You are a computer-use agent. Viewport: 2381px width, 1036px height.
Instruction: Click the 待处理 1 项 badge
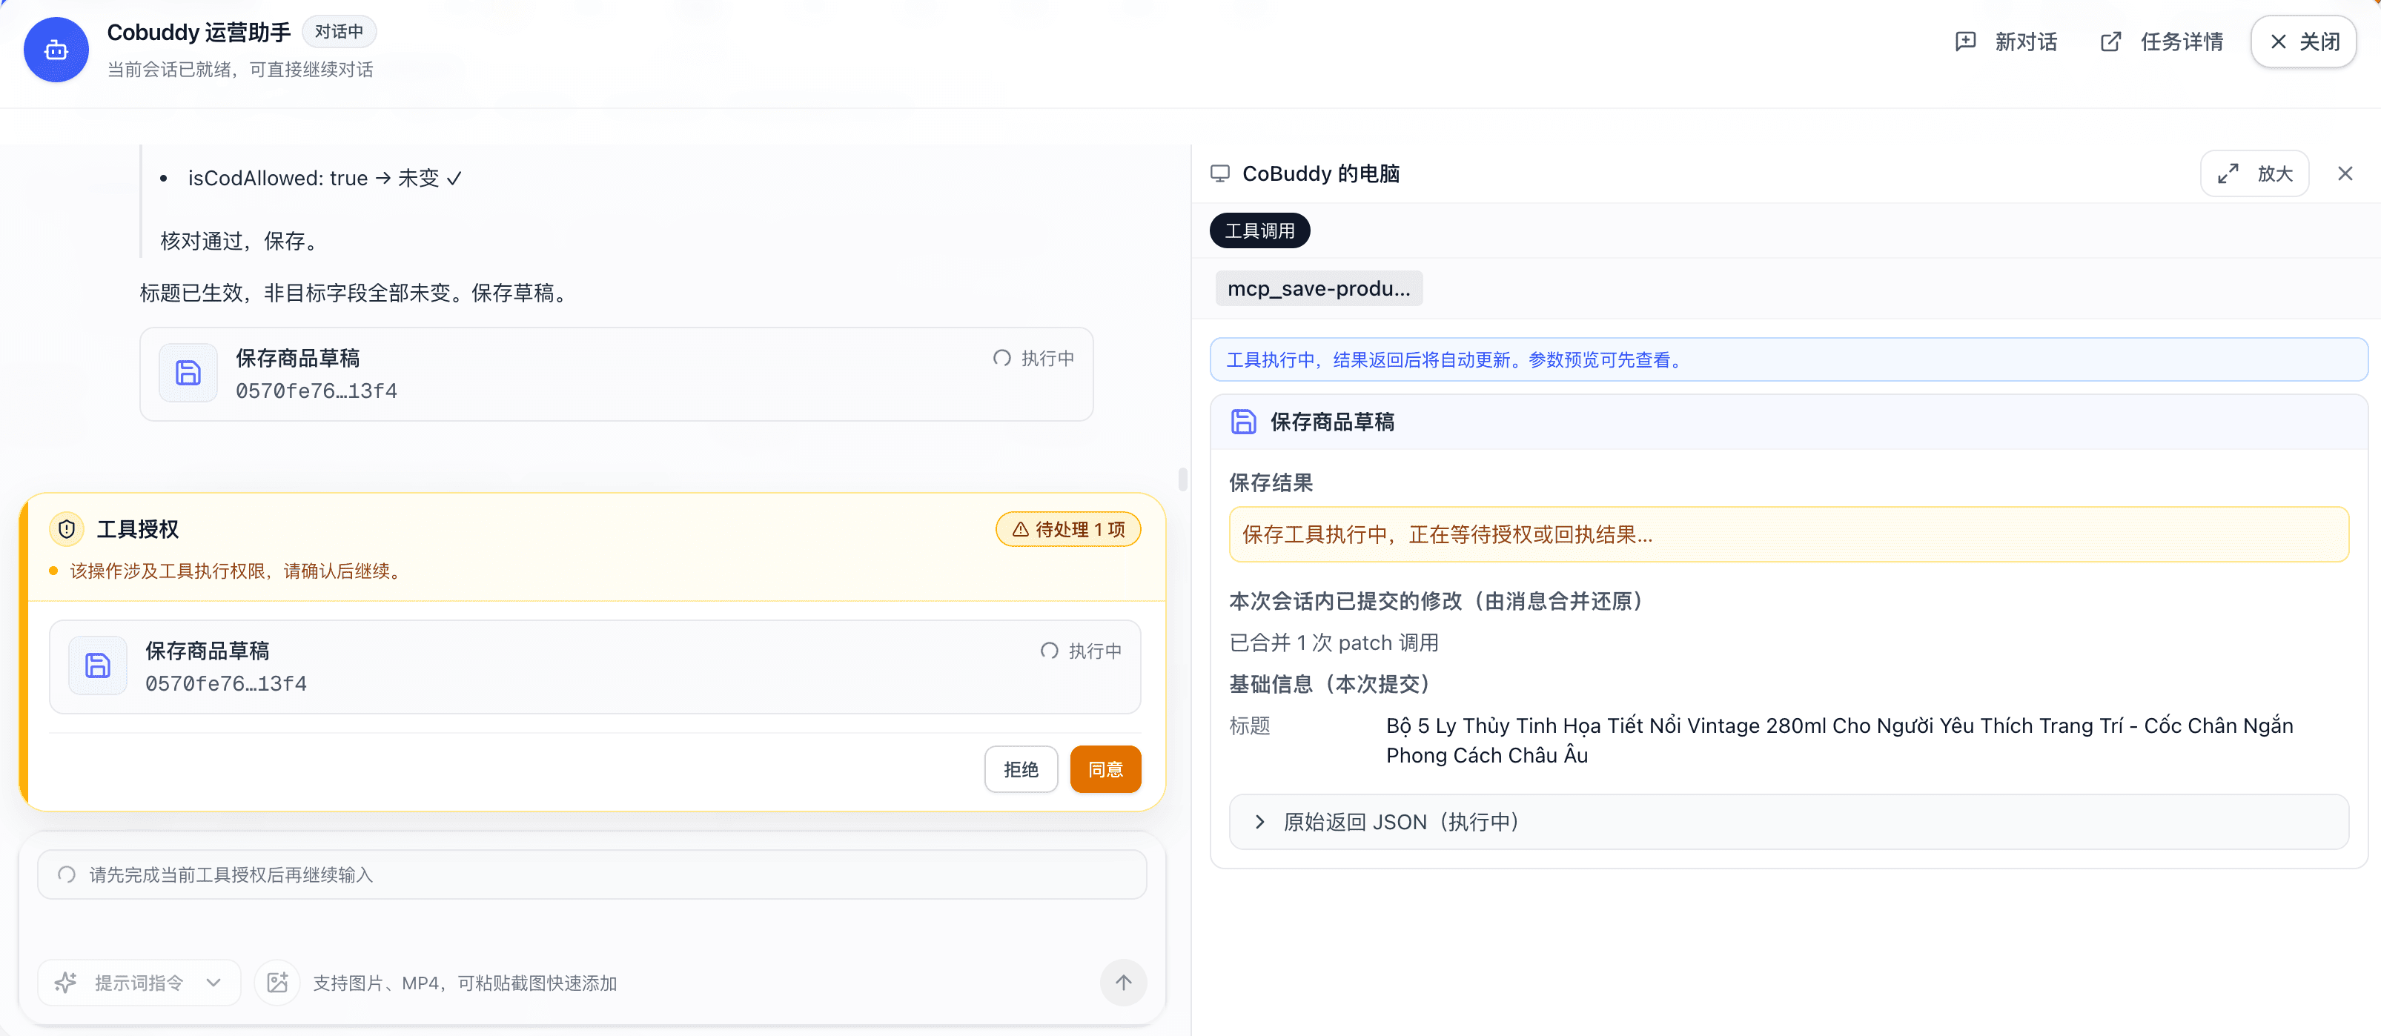click(x=1067, y=530)
